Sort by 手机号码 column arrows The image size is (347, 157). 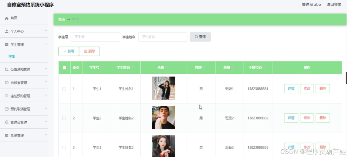click(x=265, y=68)
